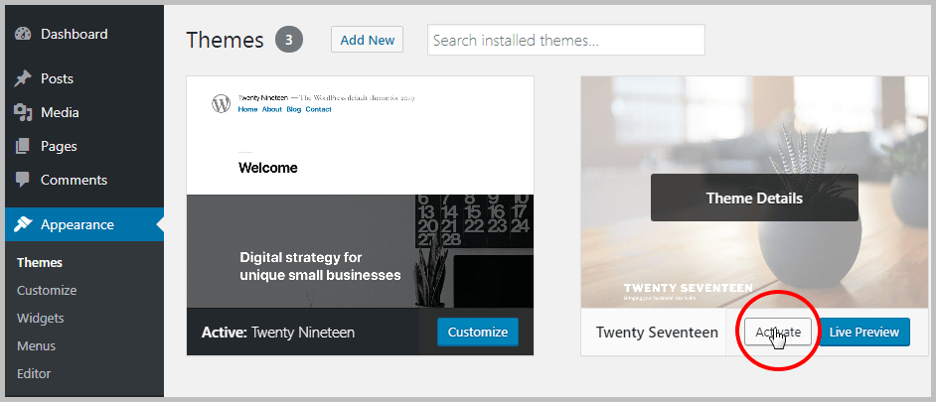Select the Customize submenu link

47,291
